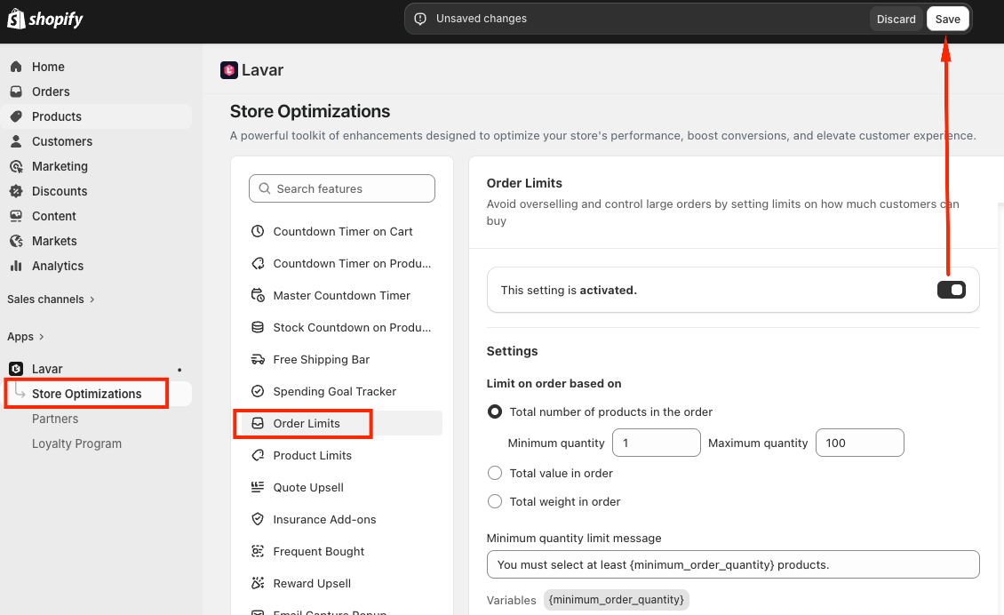Click the Analytics bar chart icon

(16, 266)
